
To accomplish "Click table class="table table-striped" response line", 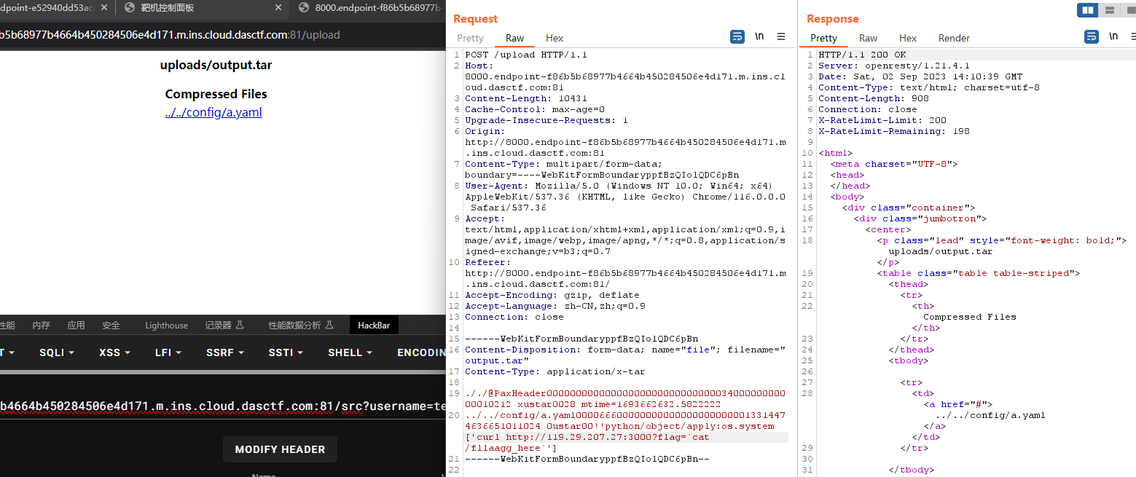I will tap(978, 273).
